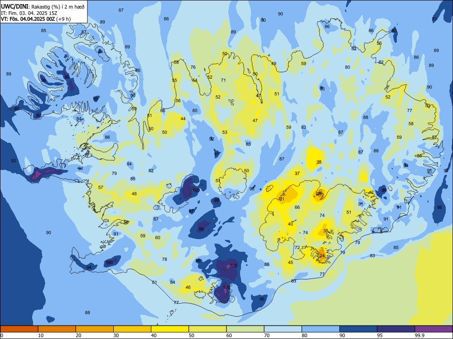Click the '20' label under the legend

tap(78, 335)
